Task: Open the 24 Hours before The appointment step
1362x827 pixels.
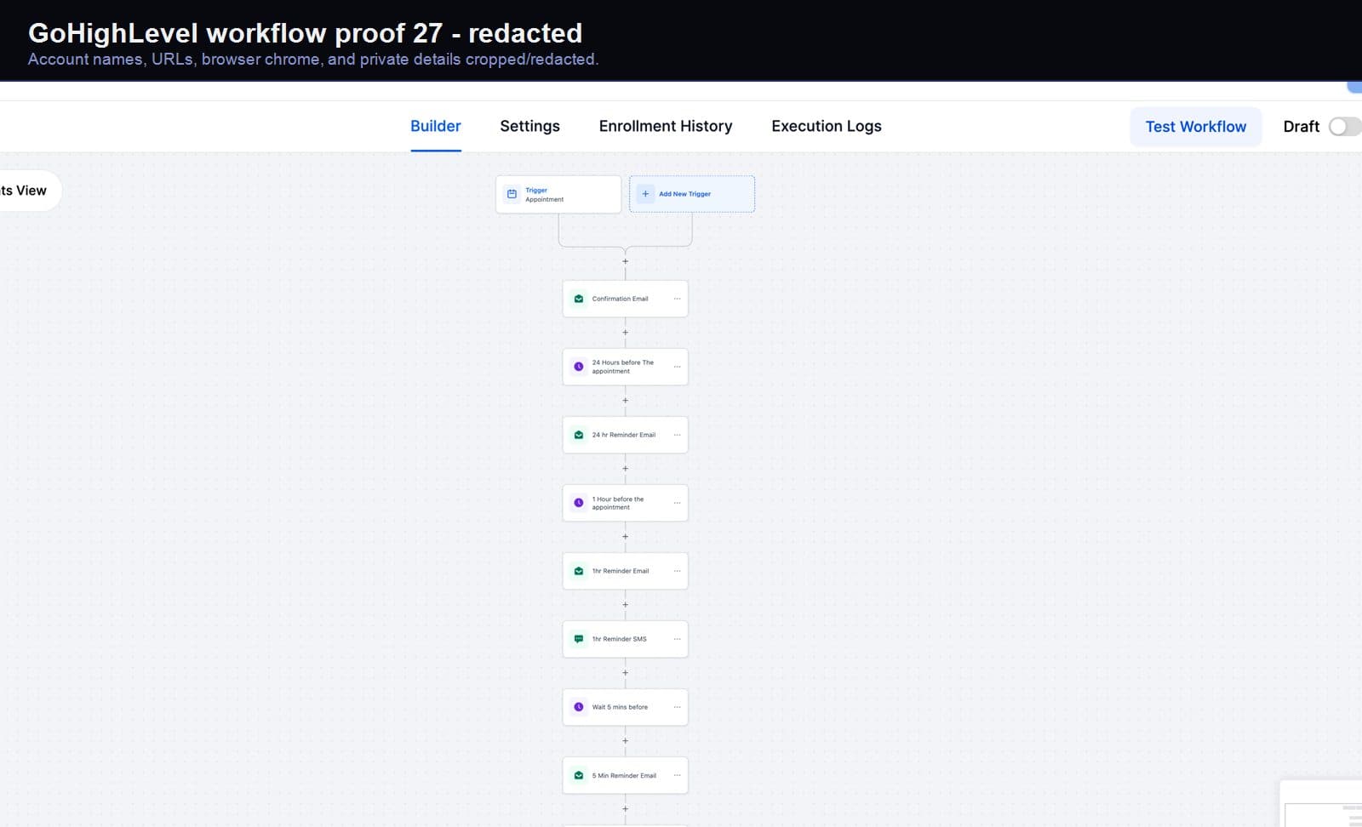Action: tap(626, 367)
